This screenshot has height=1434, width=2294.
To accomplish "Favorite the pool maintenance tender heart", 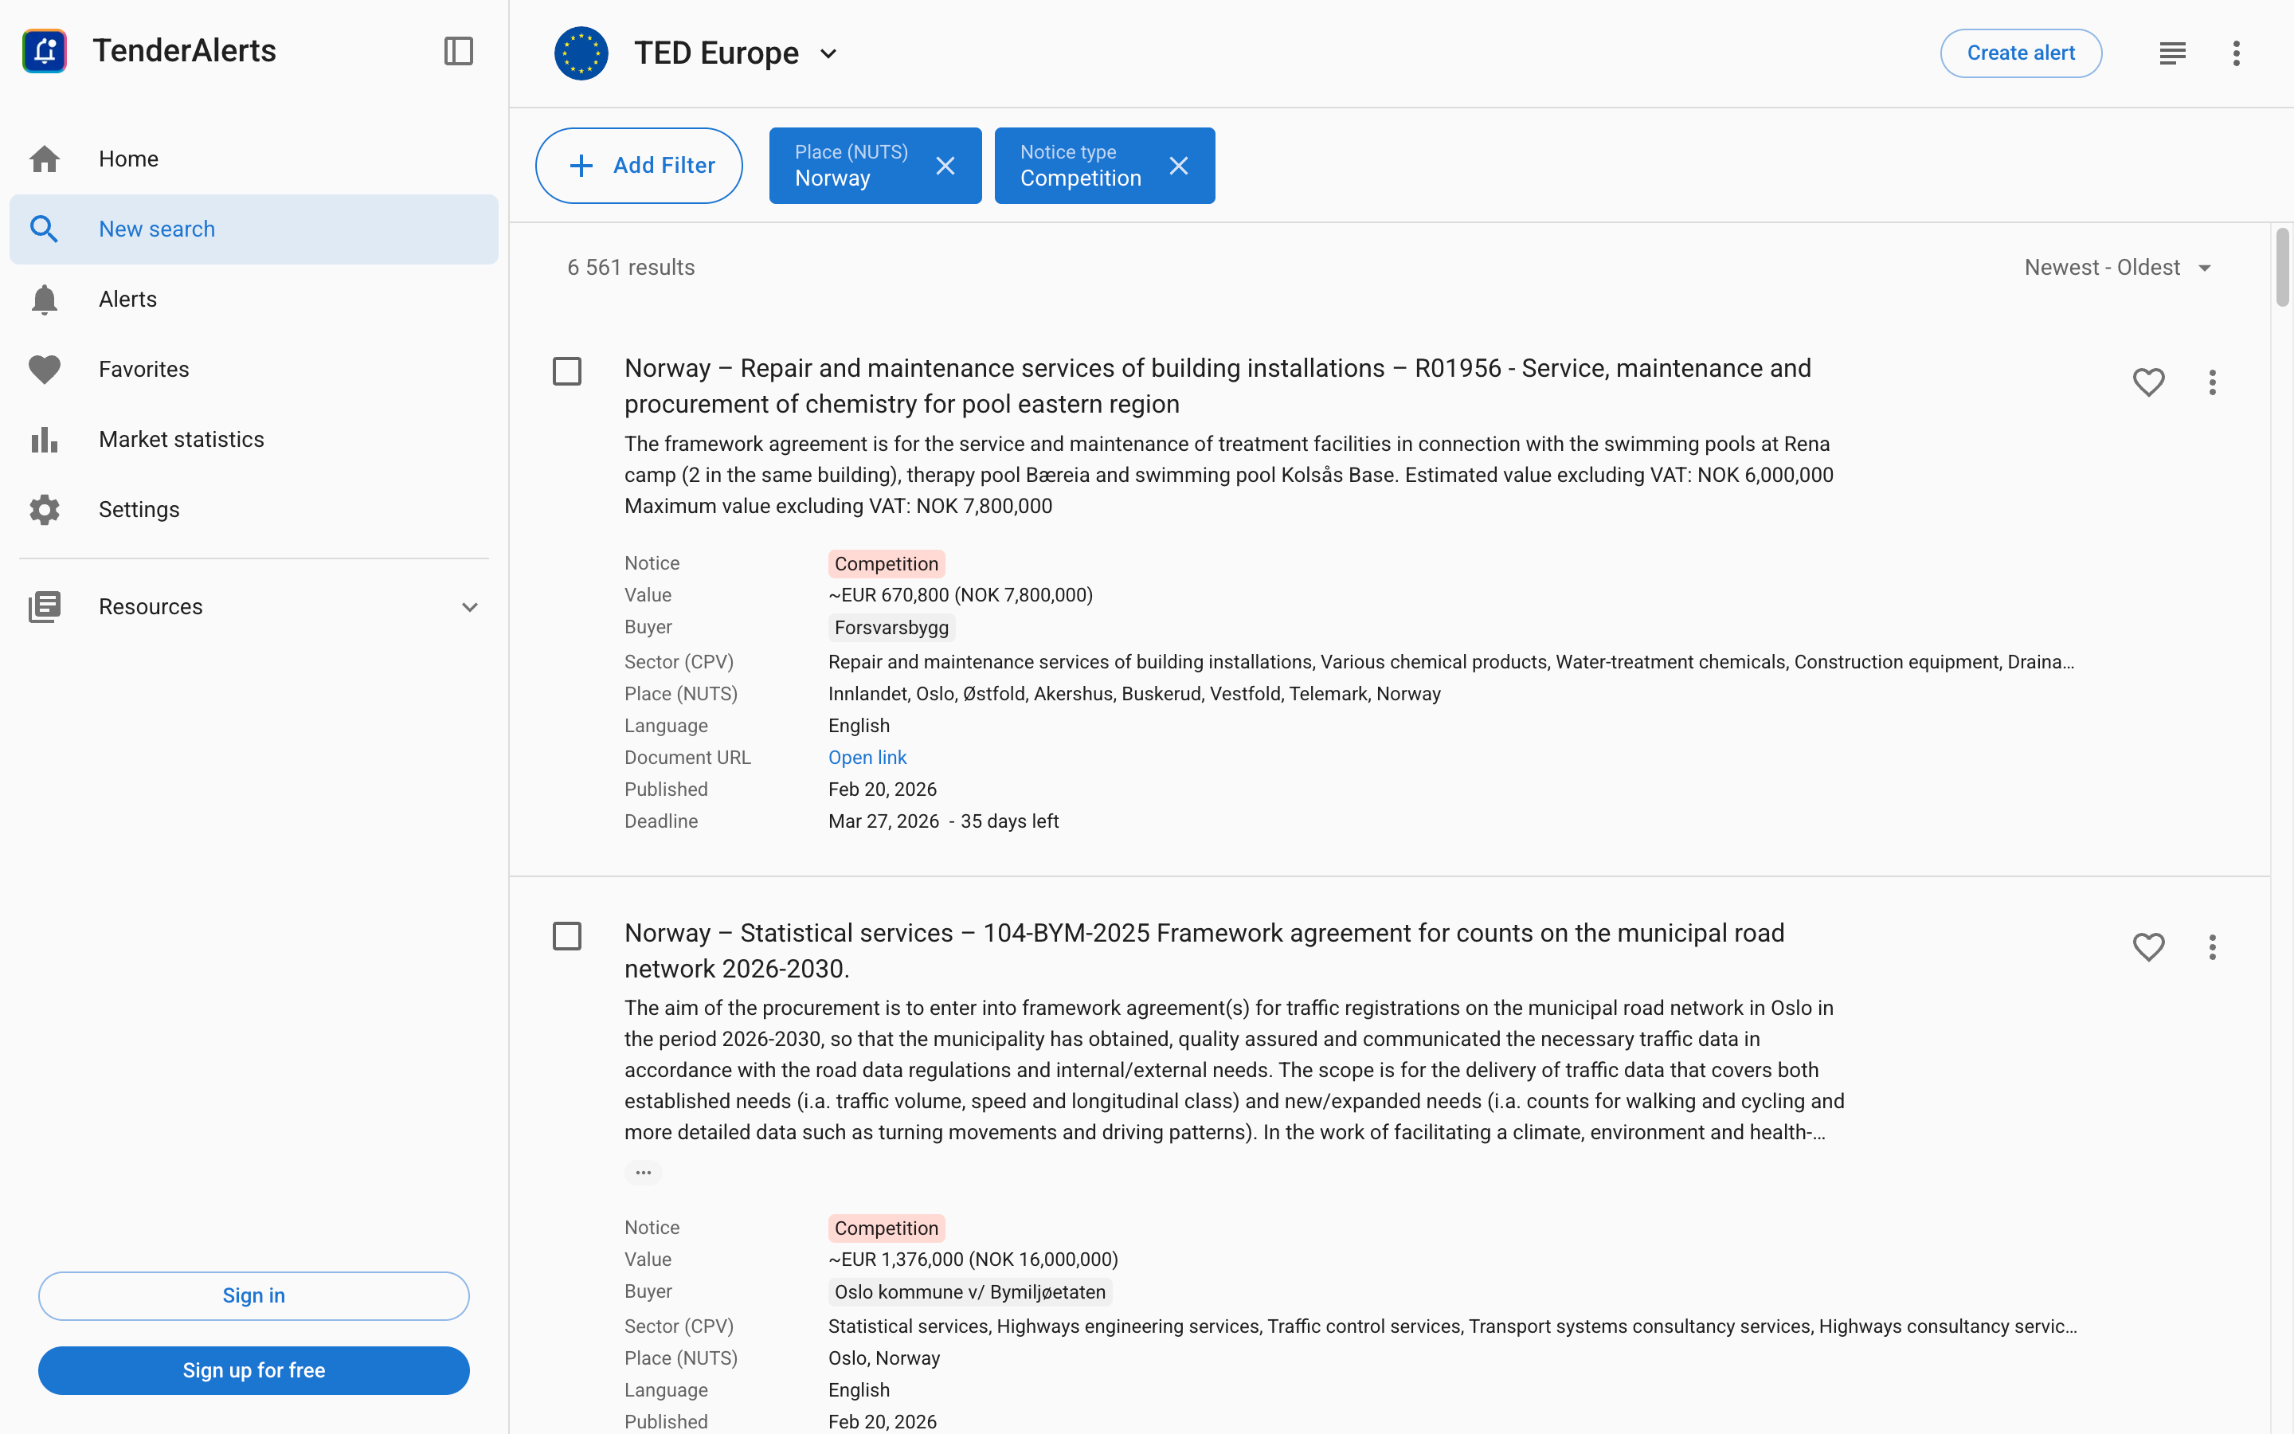I will 2148,382.
